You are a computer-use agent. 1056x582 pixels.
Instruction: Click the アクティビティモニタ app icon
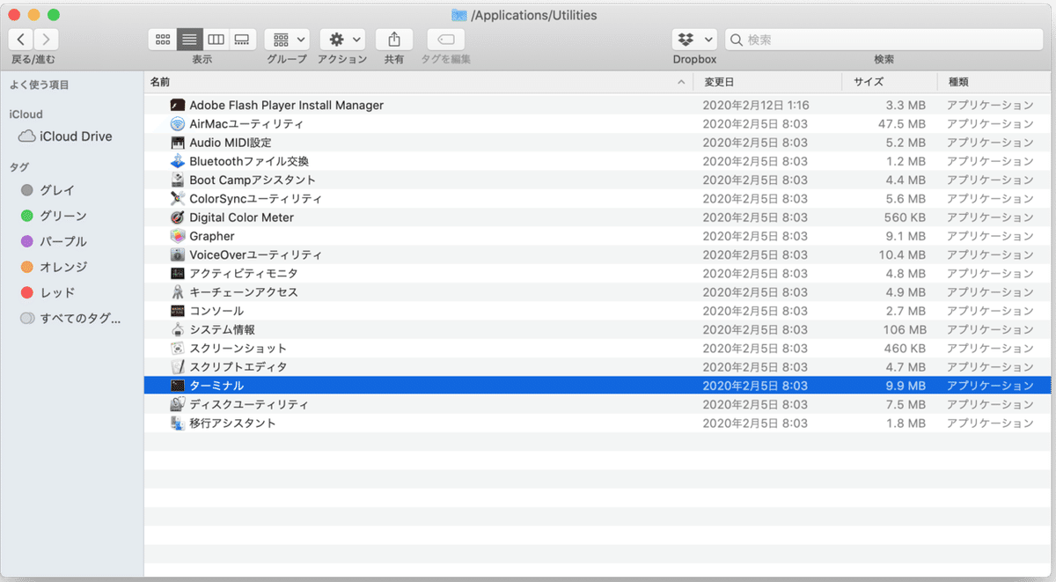[x=177, y=274]
